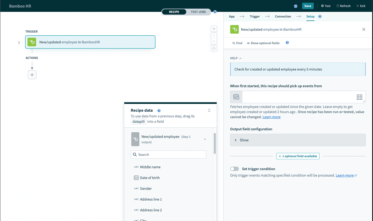Collapse the HELP section
The width and height of the screenshot is (373, 221).
pyautogui.click(x=236, y=58)
